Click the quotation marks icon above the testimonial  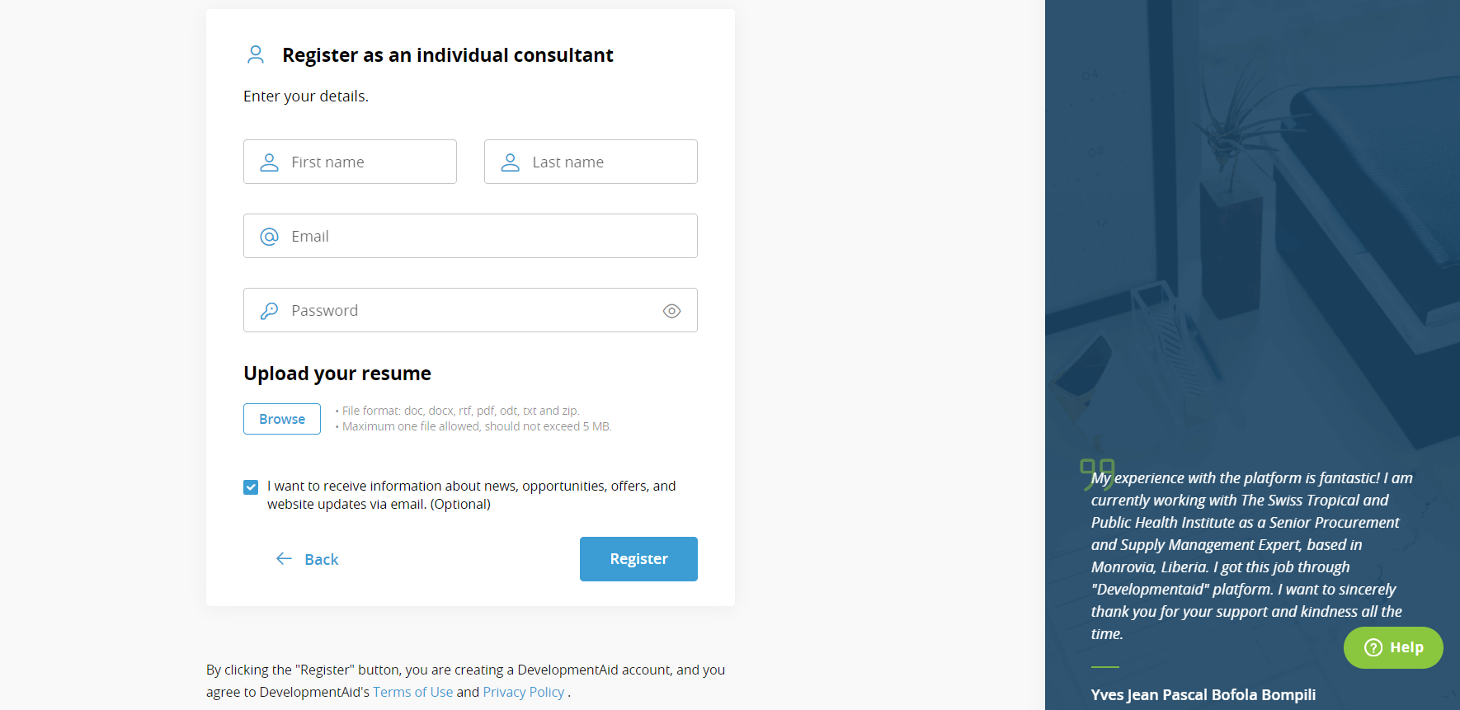pyautogui.click(x=1096, y=474)
